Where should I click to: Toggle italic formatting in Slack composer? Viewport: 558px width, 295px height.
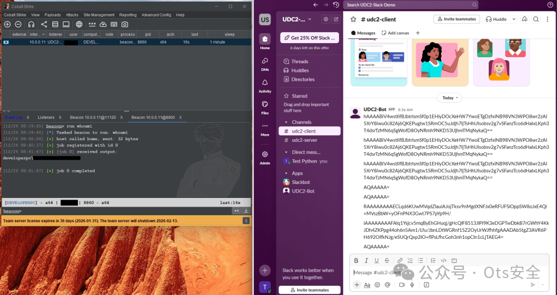pyautogui.click(x=366, y=261)
